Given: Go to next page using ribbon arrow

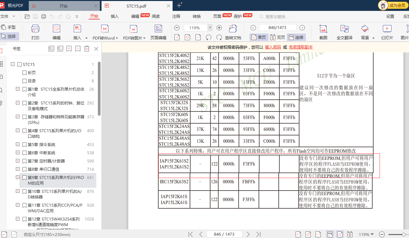Looking at the screenshot, I should pos(302,28).
